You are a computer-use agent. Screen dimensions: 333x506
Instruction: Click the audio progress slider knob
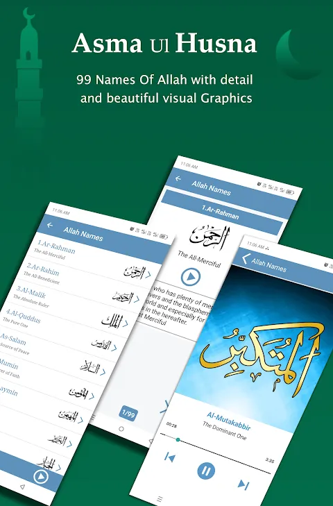(178, 439)
